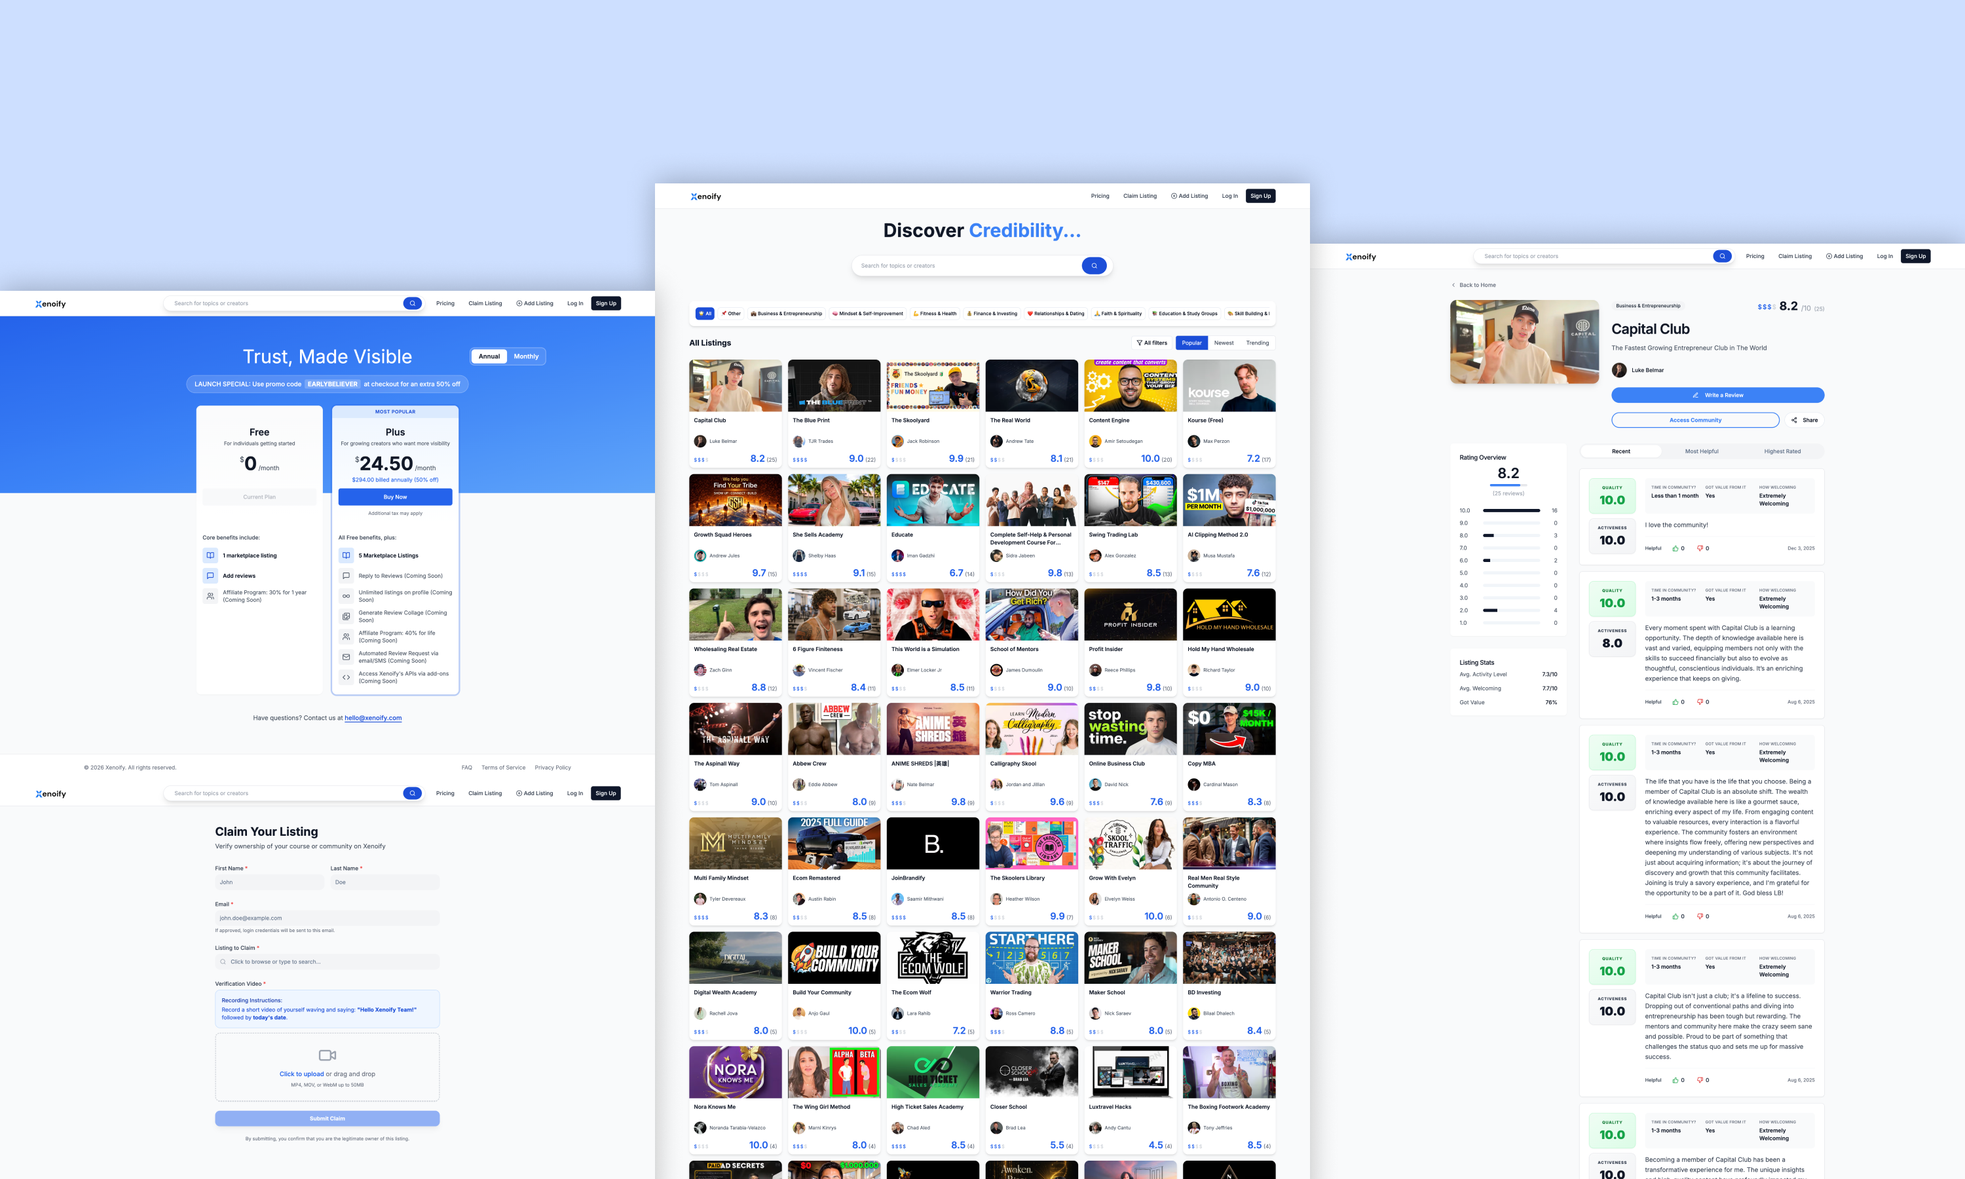Click Log In on the pricing page

click(575, 303)
